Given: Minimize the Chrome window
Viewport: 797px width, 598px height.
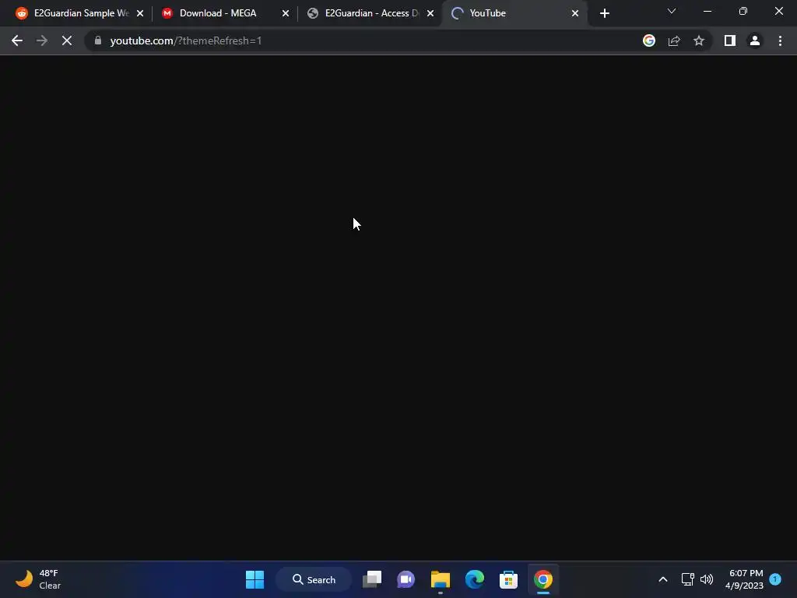Looking at the screenshot, I should [x=707, y=11].
